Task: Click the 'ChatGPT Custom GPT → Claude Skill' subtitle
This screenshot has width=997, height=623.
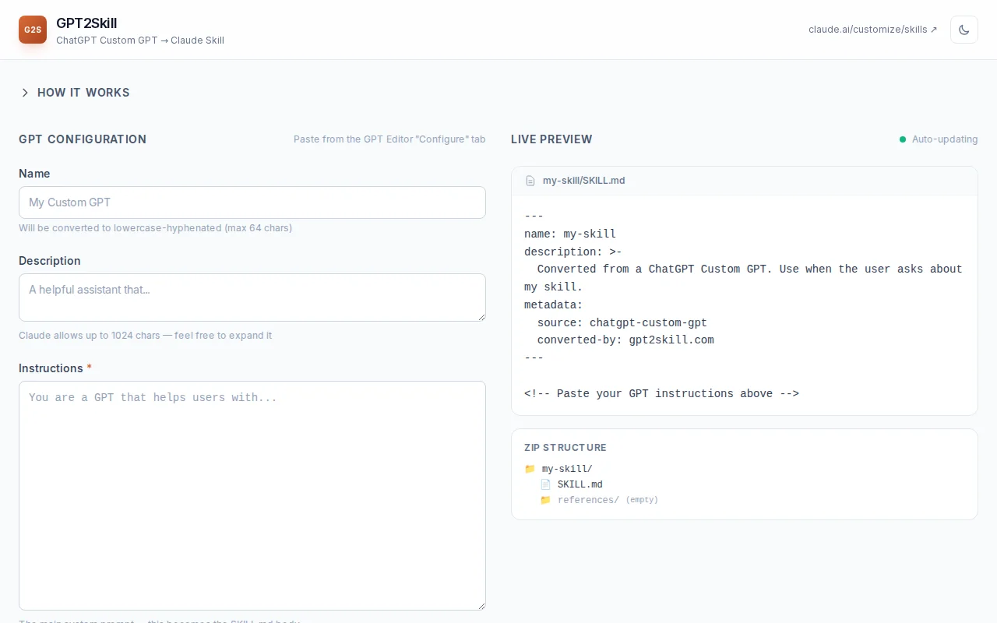Action: tap(140, 40)
